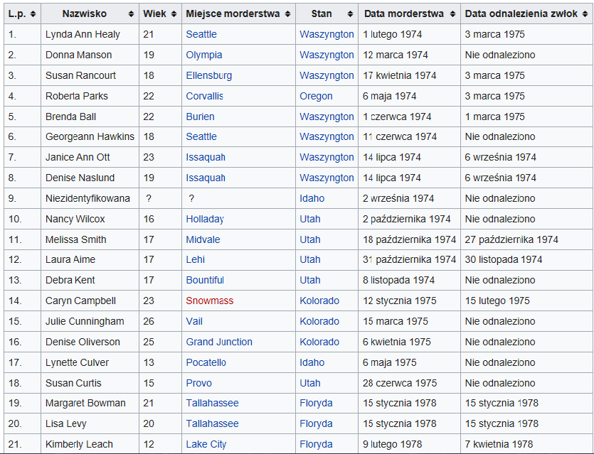Select the name Kimberly Leach
594x454 pixels.
[79, 444]
